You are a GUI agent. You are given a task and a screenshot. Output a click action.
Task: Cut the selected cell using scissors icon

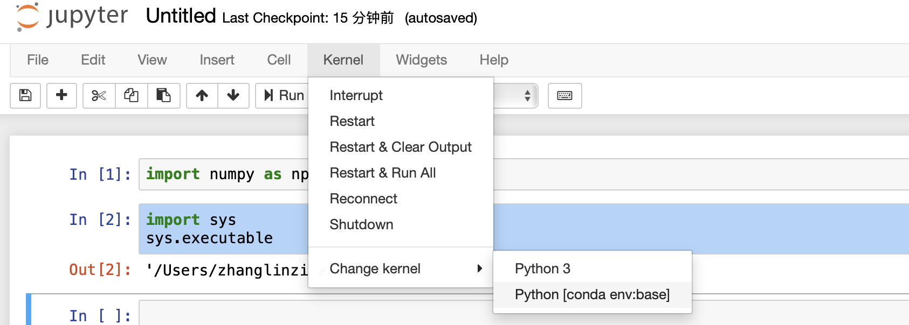coord(98,96)
